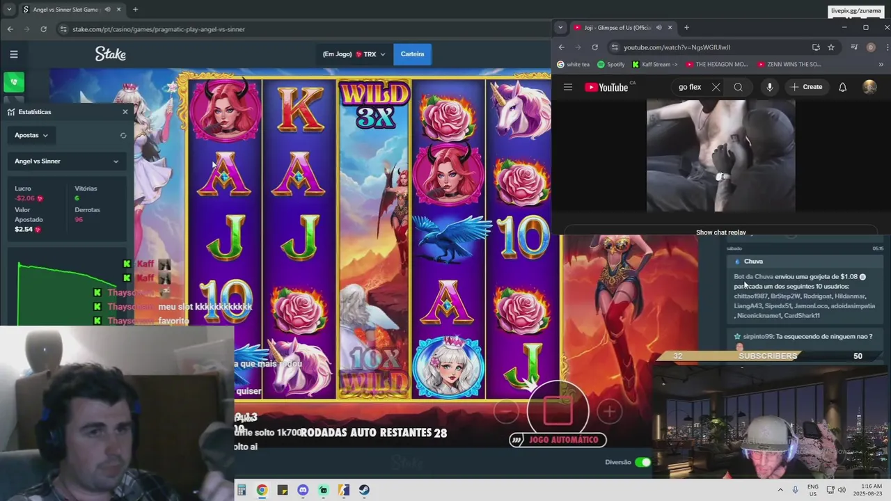Increase the bet with the plus button
891x501 pixels.
tap(610, 412)
